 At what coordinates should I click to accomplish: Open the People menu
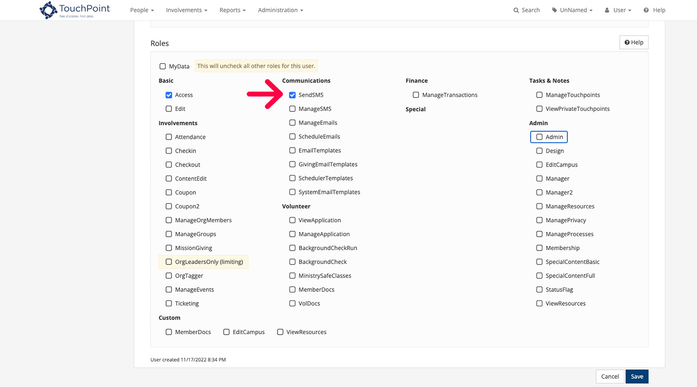(142, 10)
